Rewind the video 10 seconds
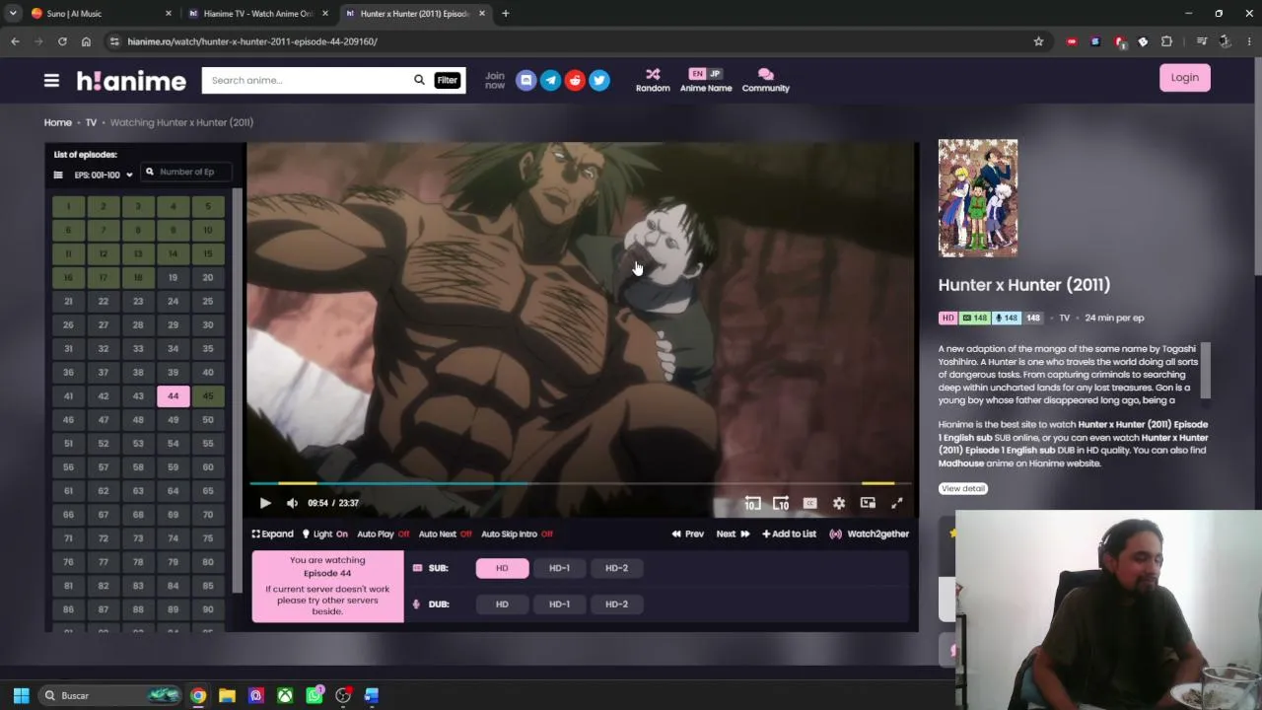 tap(752, 503)
